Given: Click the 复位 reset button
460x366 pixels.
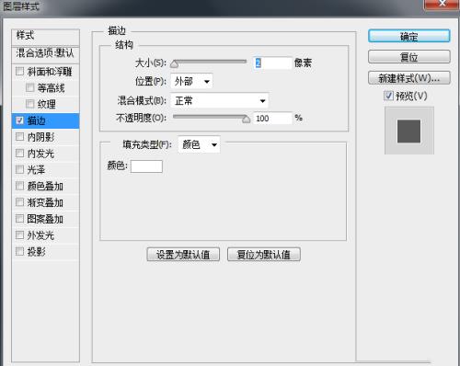Looking at the screenshot, I should [x=409, y=57].
